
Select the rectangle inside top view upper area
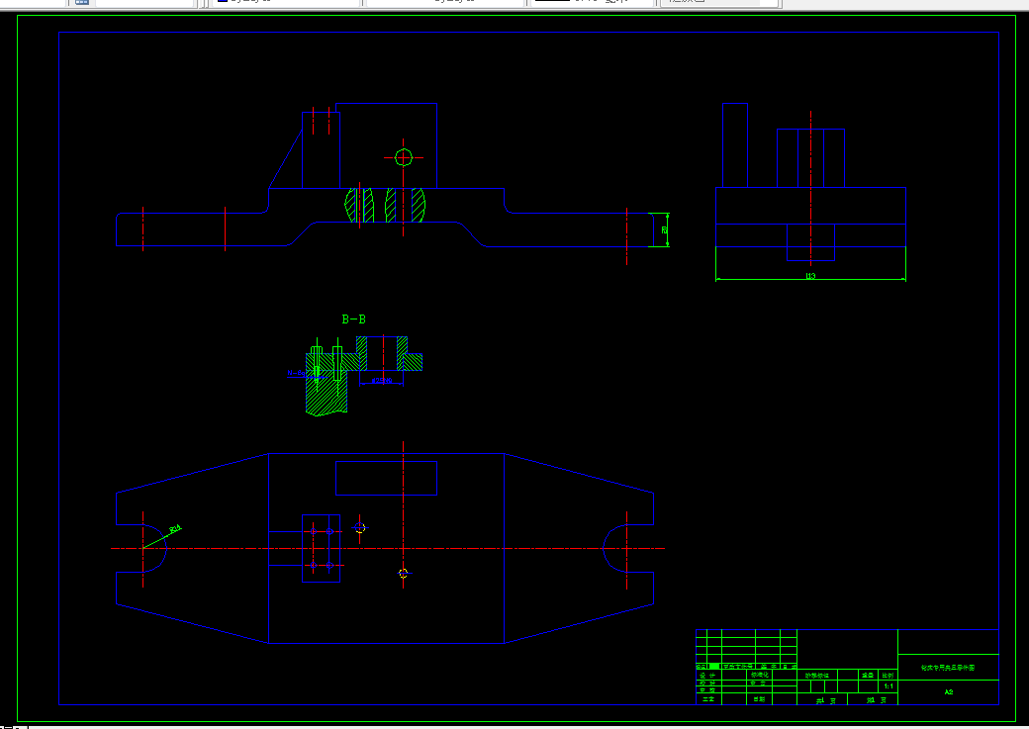(387, 479)
